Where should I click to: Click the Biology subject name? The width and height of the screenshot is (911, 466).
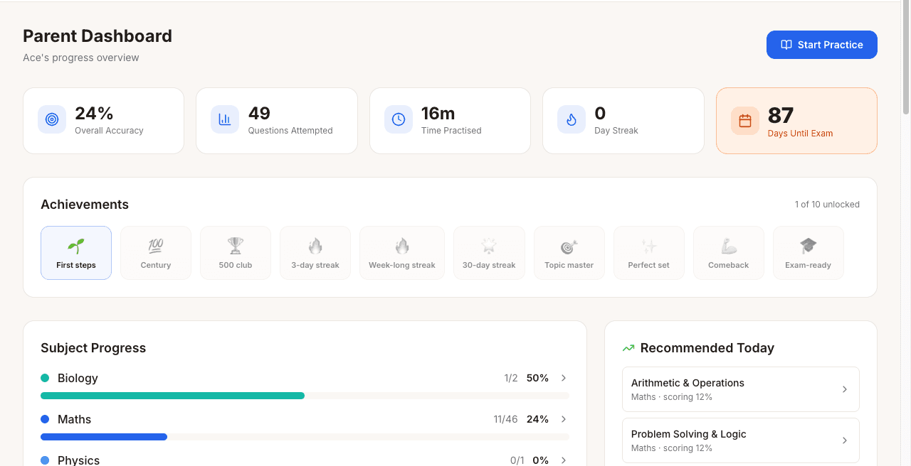(x=78, y=378)
